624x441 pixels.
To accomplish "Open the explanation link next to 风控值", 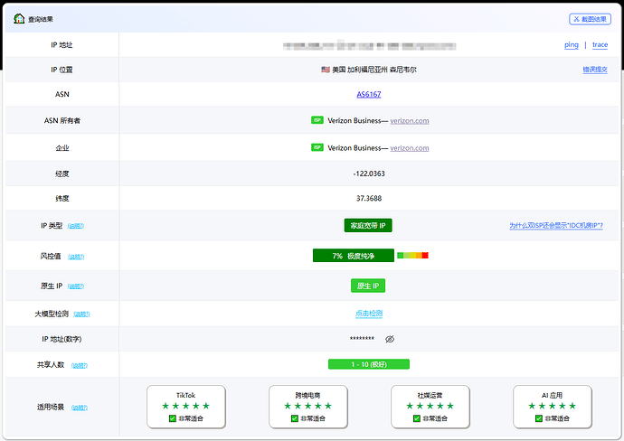I will pos(76,257).
